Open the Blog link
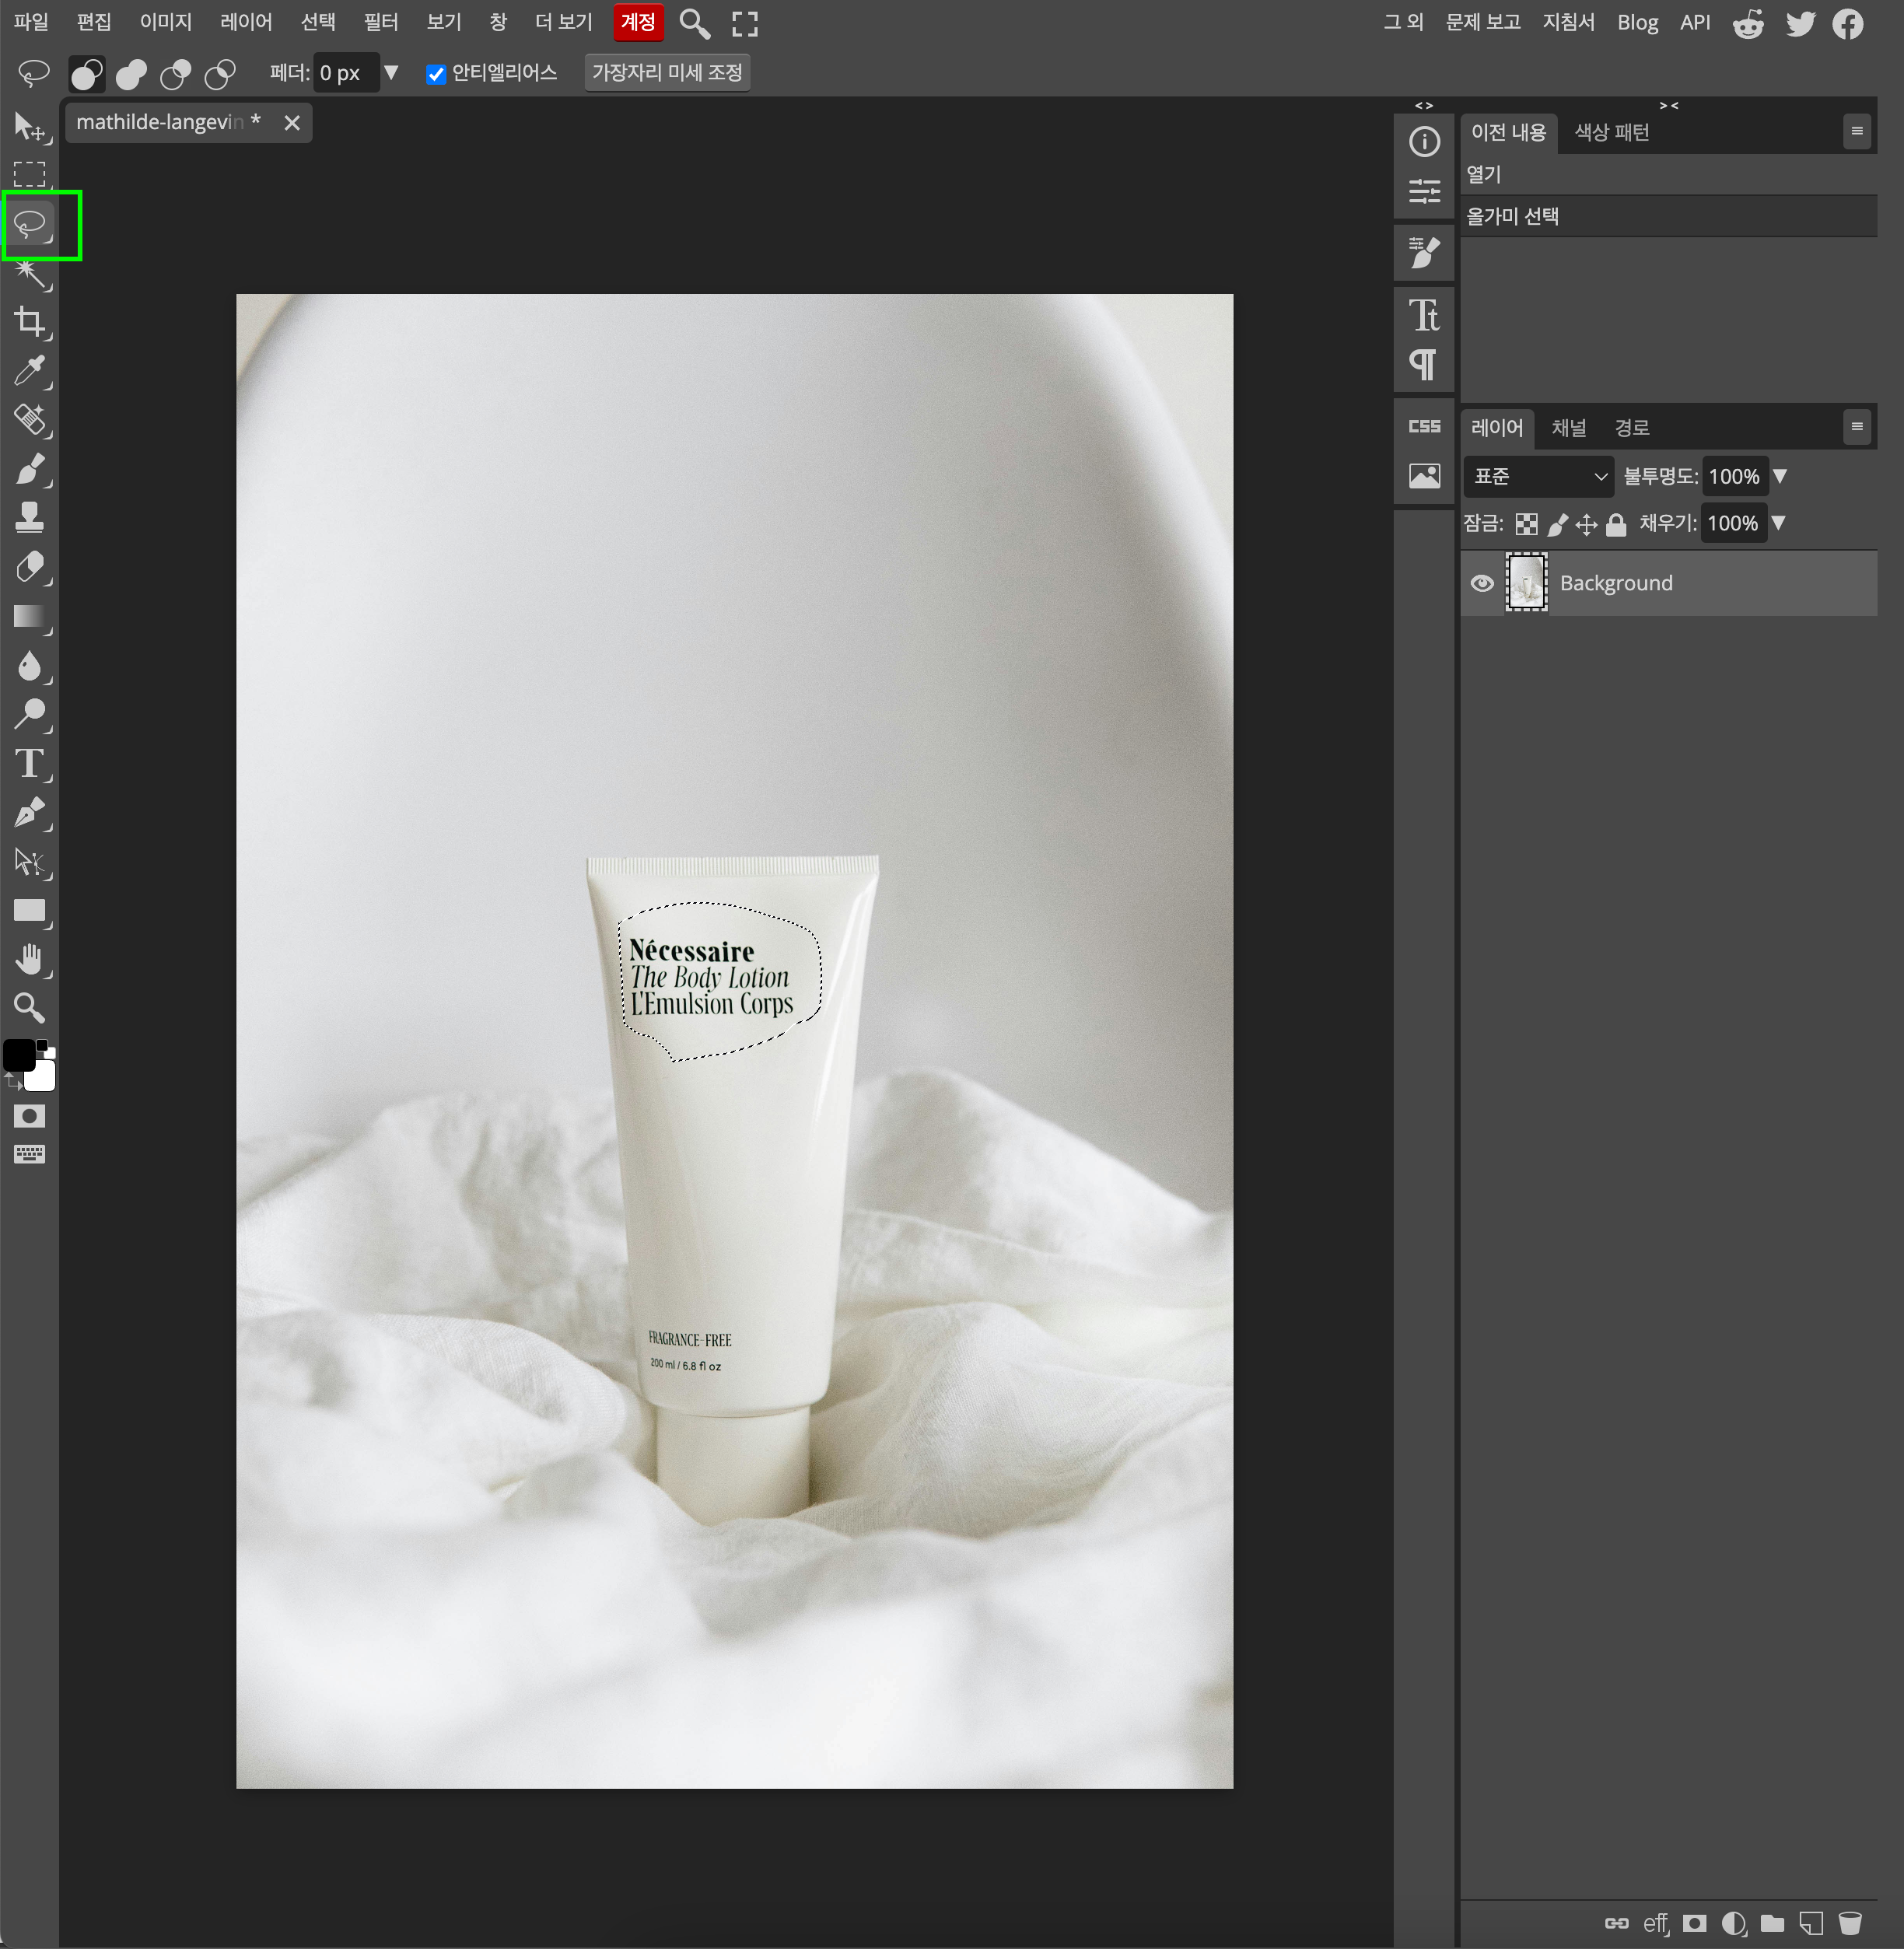1904x1949 pixels. pyautogui.click(x=1637, y=22)
